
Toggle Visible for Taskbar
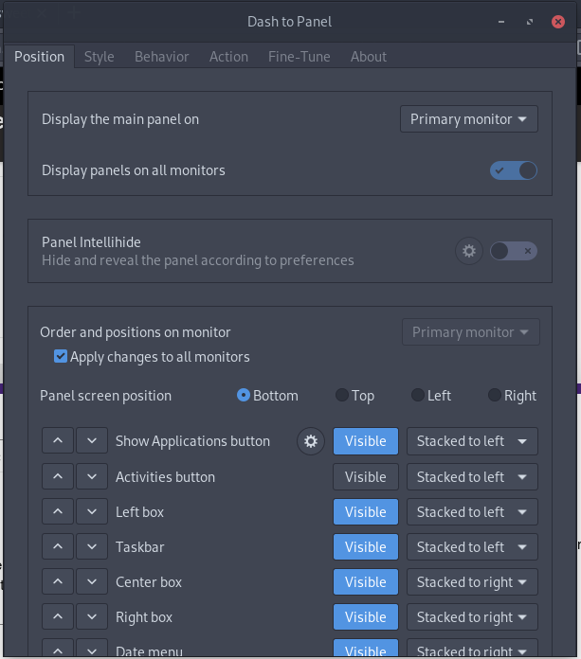[x=366, y=546]
